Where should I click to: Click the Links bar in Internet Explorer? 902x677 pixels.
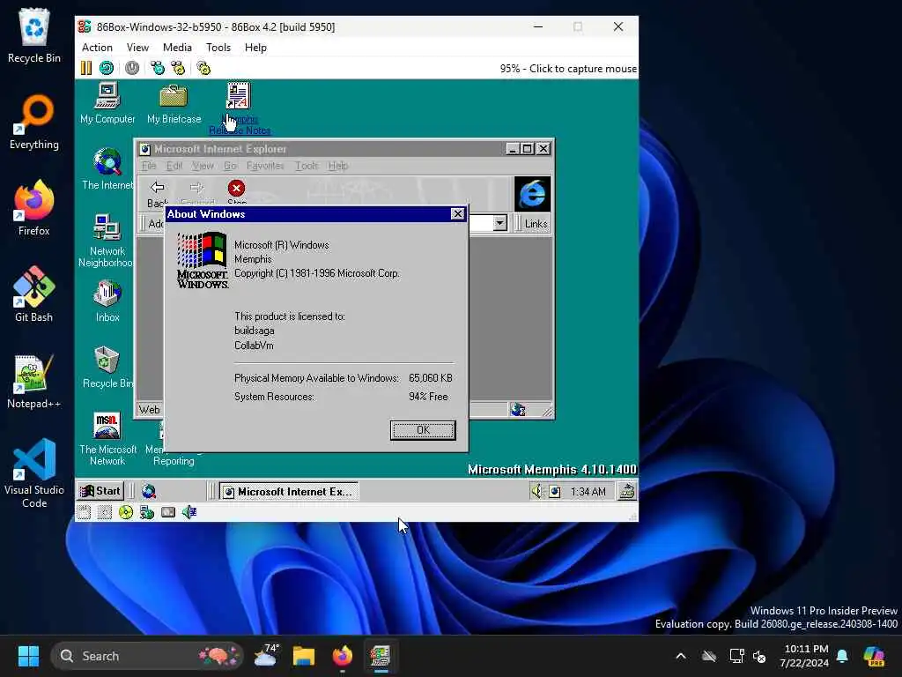536,223
